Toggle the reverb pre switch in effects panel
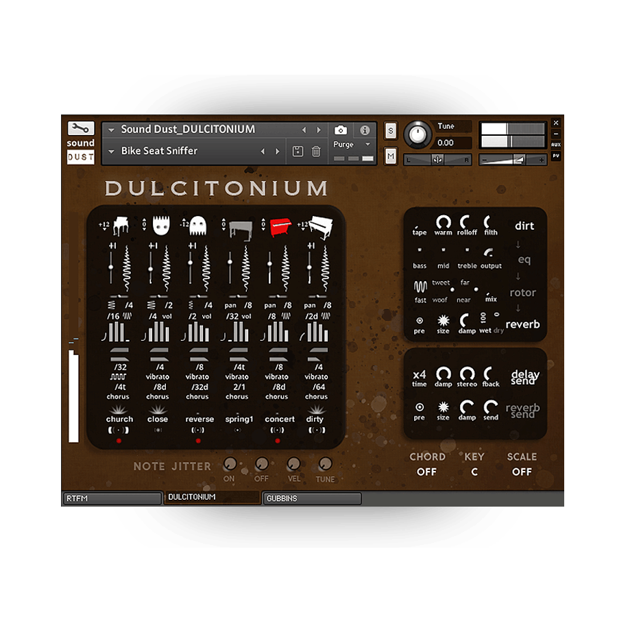617x617 pixels. click(x=420, y=321)
